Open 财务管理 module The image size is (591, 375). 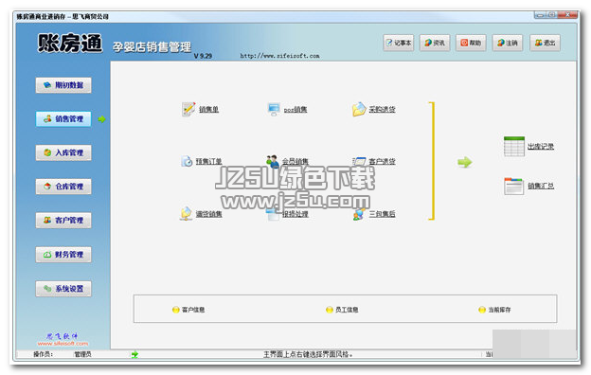(63, 255)
